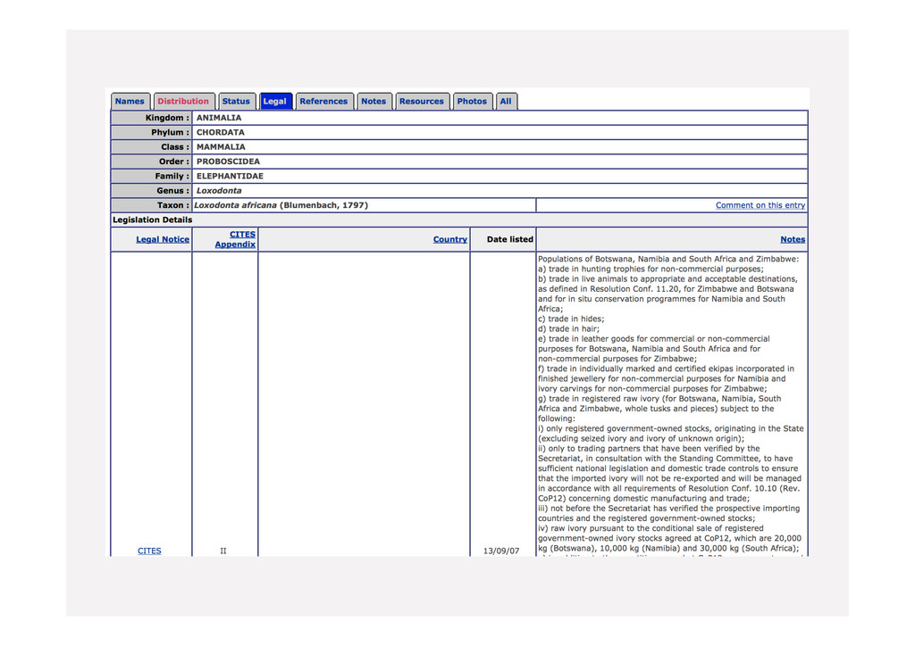Open the Notes tab
The height and width of the screenshot is (646, 915).
point(374,102)
